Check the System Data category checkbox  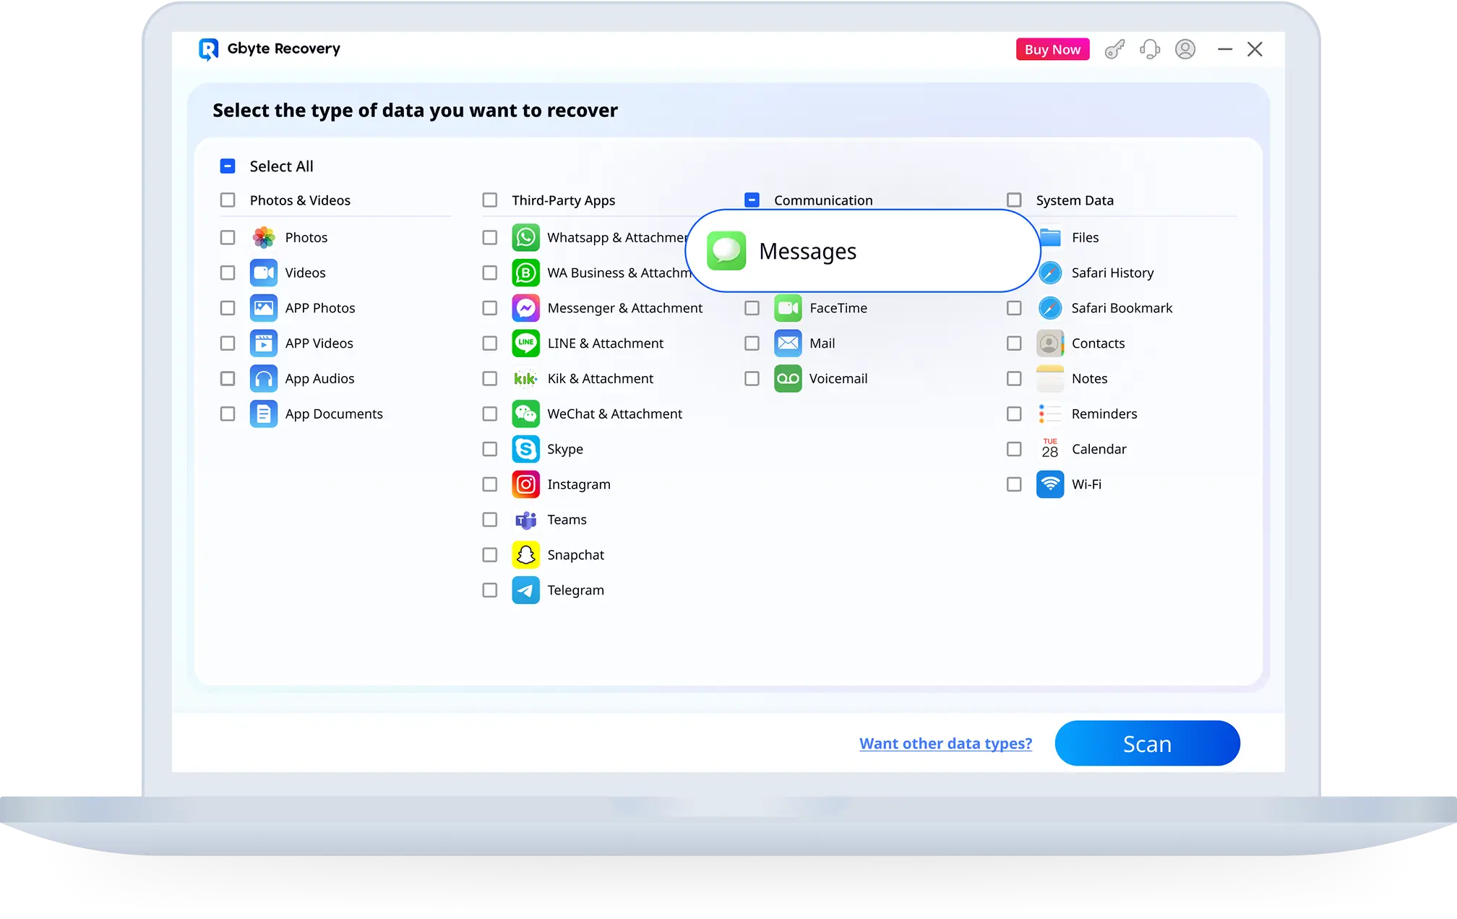1015,200
